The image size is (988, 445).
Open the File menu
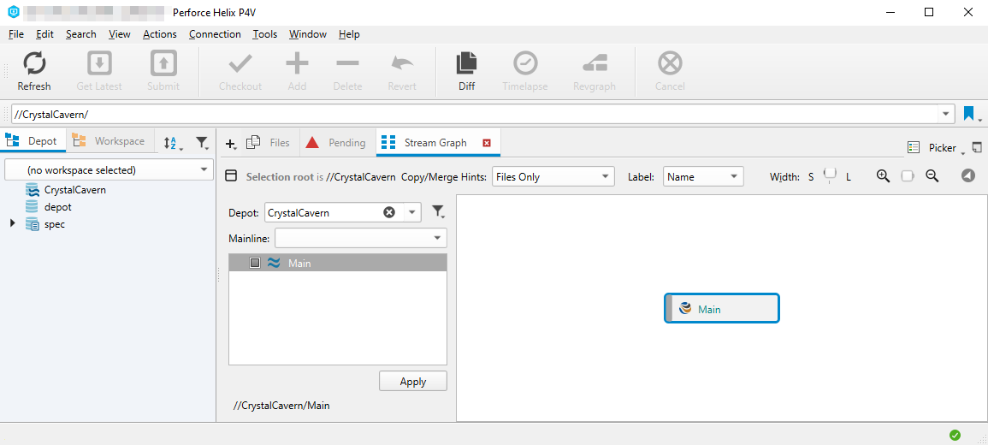coord(15,34)
